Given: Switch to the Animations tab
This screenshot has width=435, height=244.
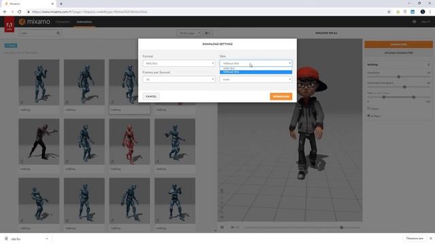Looking at the screenshot, I should click(x=84, y=22).
